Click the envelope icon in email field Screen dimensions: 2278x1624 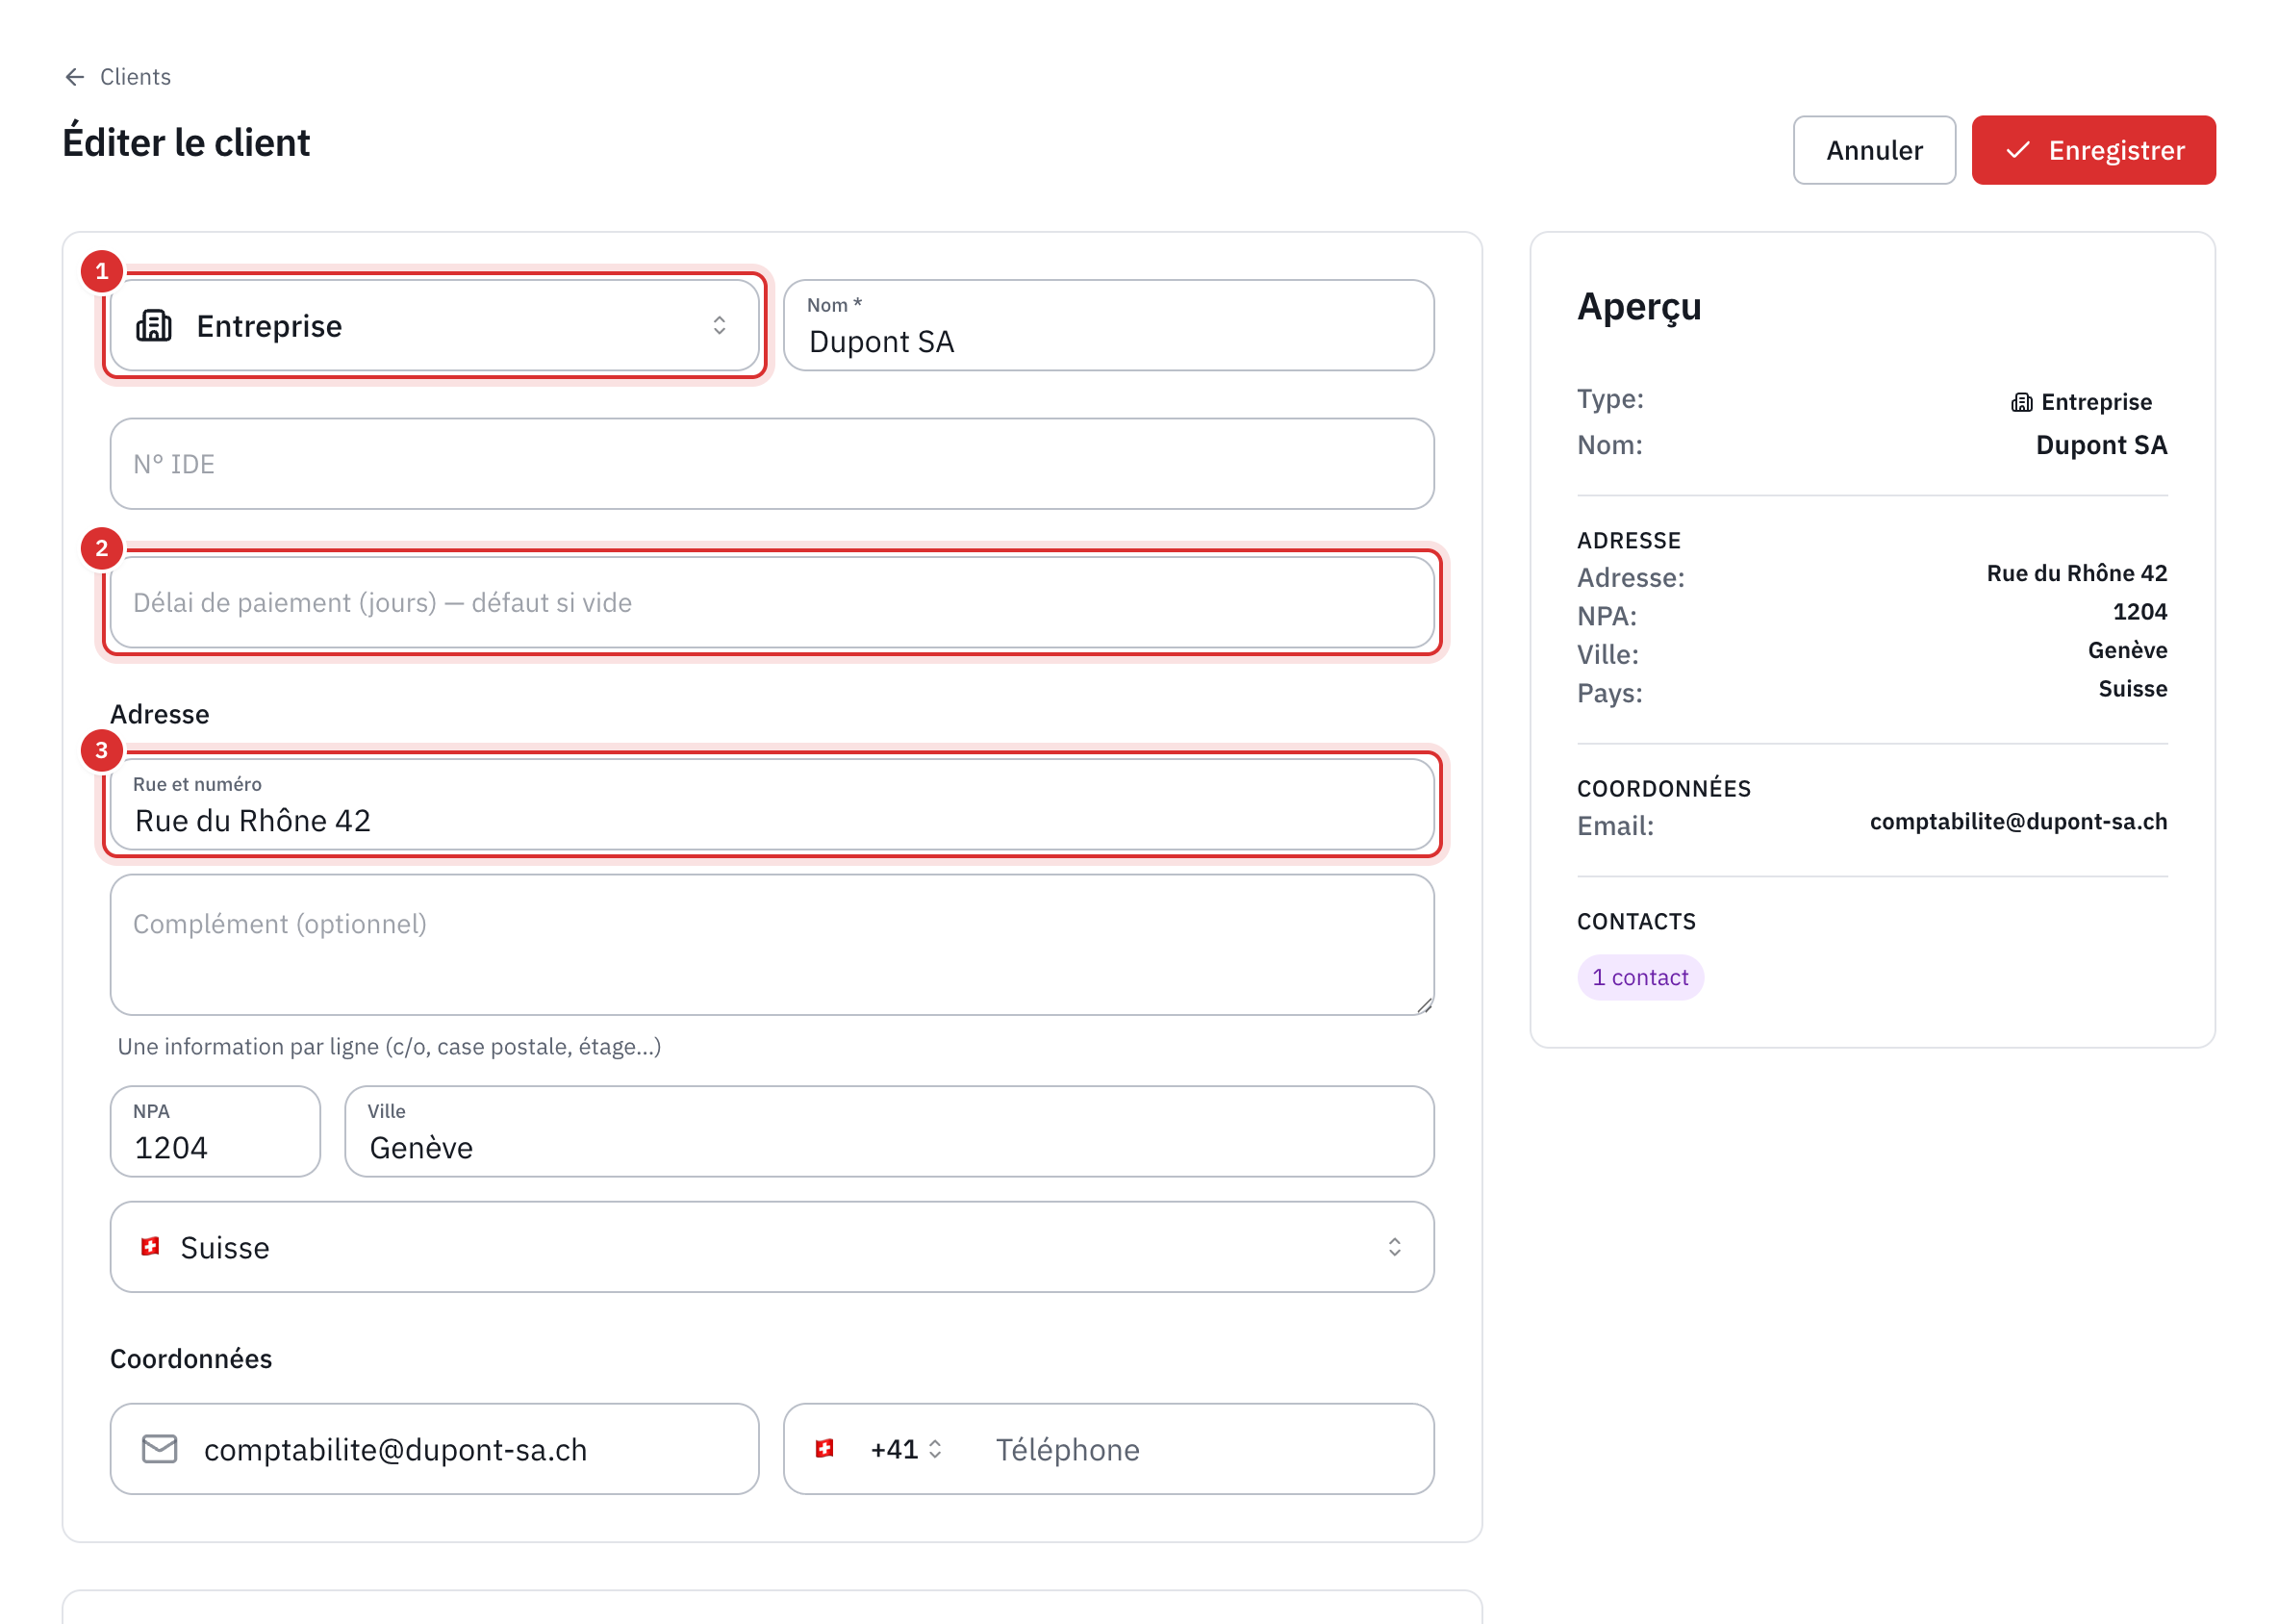pos(160,1448)
